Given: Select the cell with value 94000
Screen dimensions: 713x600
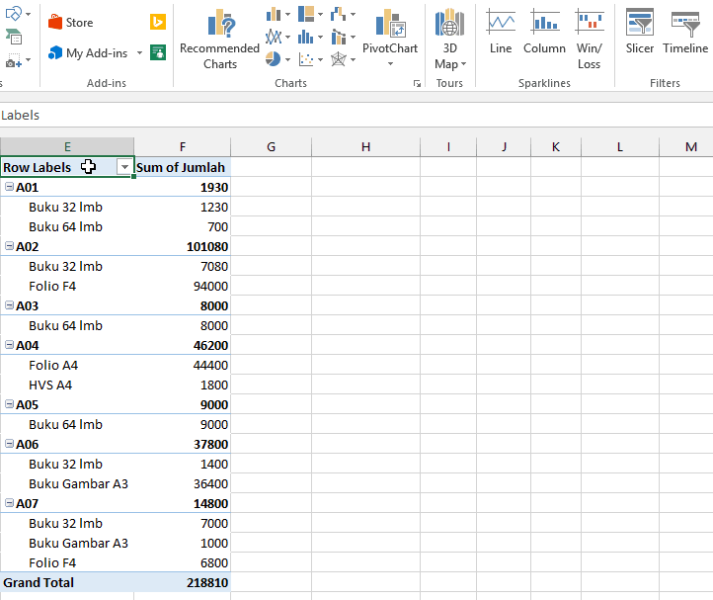Looking at the screenshot, I should [183, 286].
